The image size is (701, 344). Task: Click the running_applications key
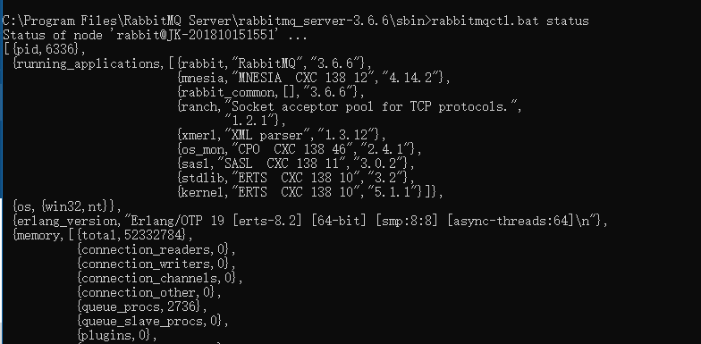pos(88,64)
